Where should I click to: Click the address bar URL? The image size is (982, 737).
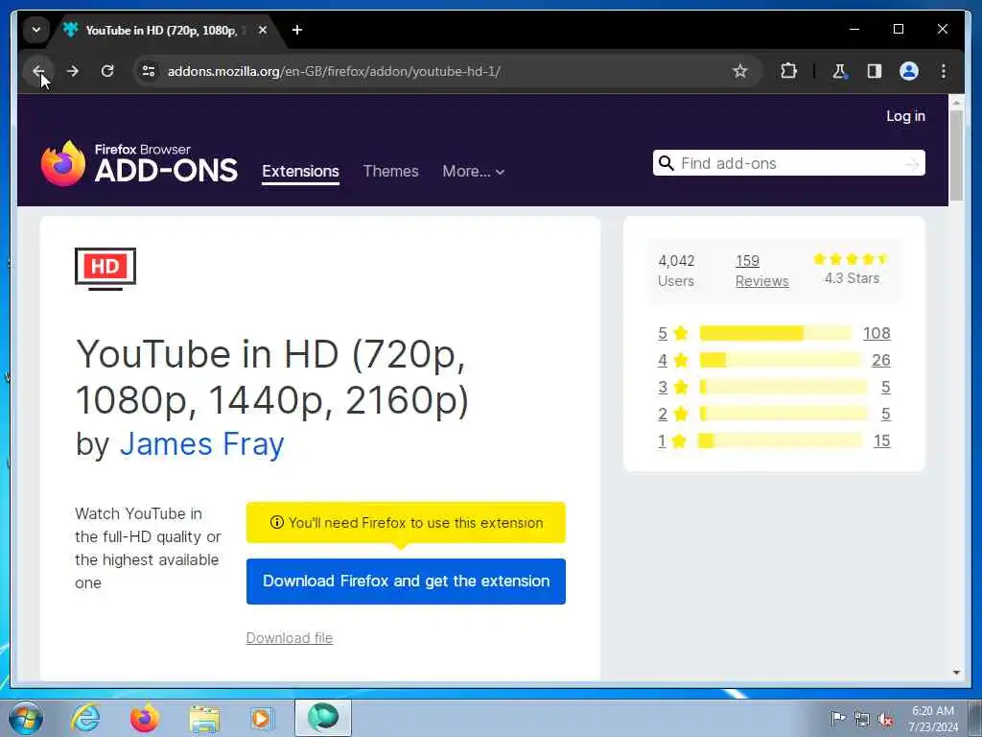click(x=334, y=71)
